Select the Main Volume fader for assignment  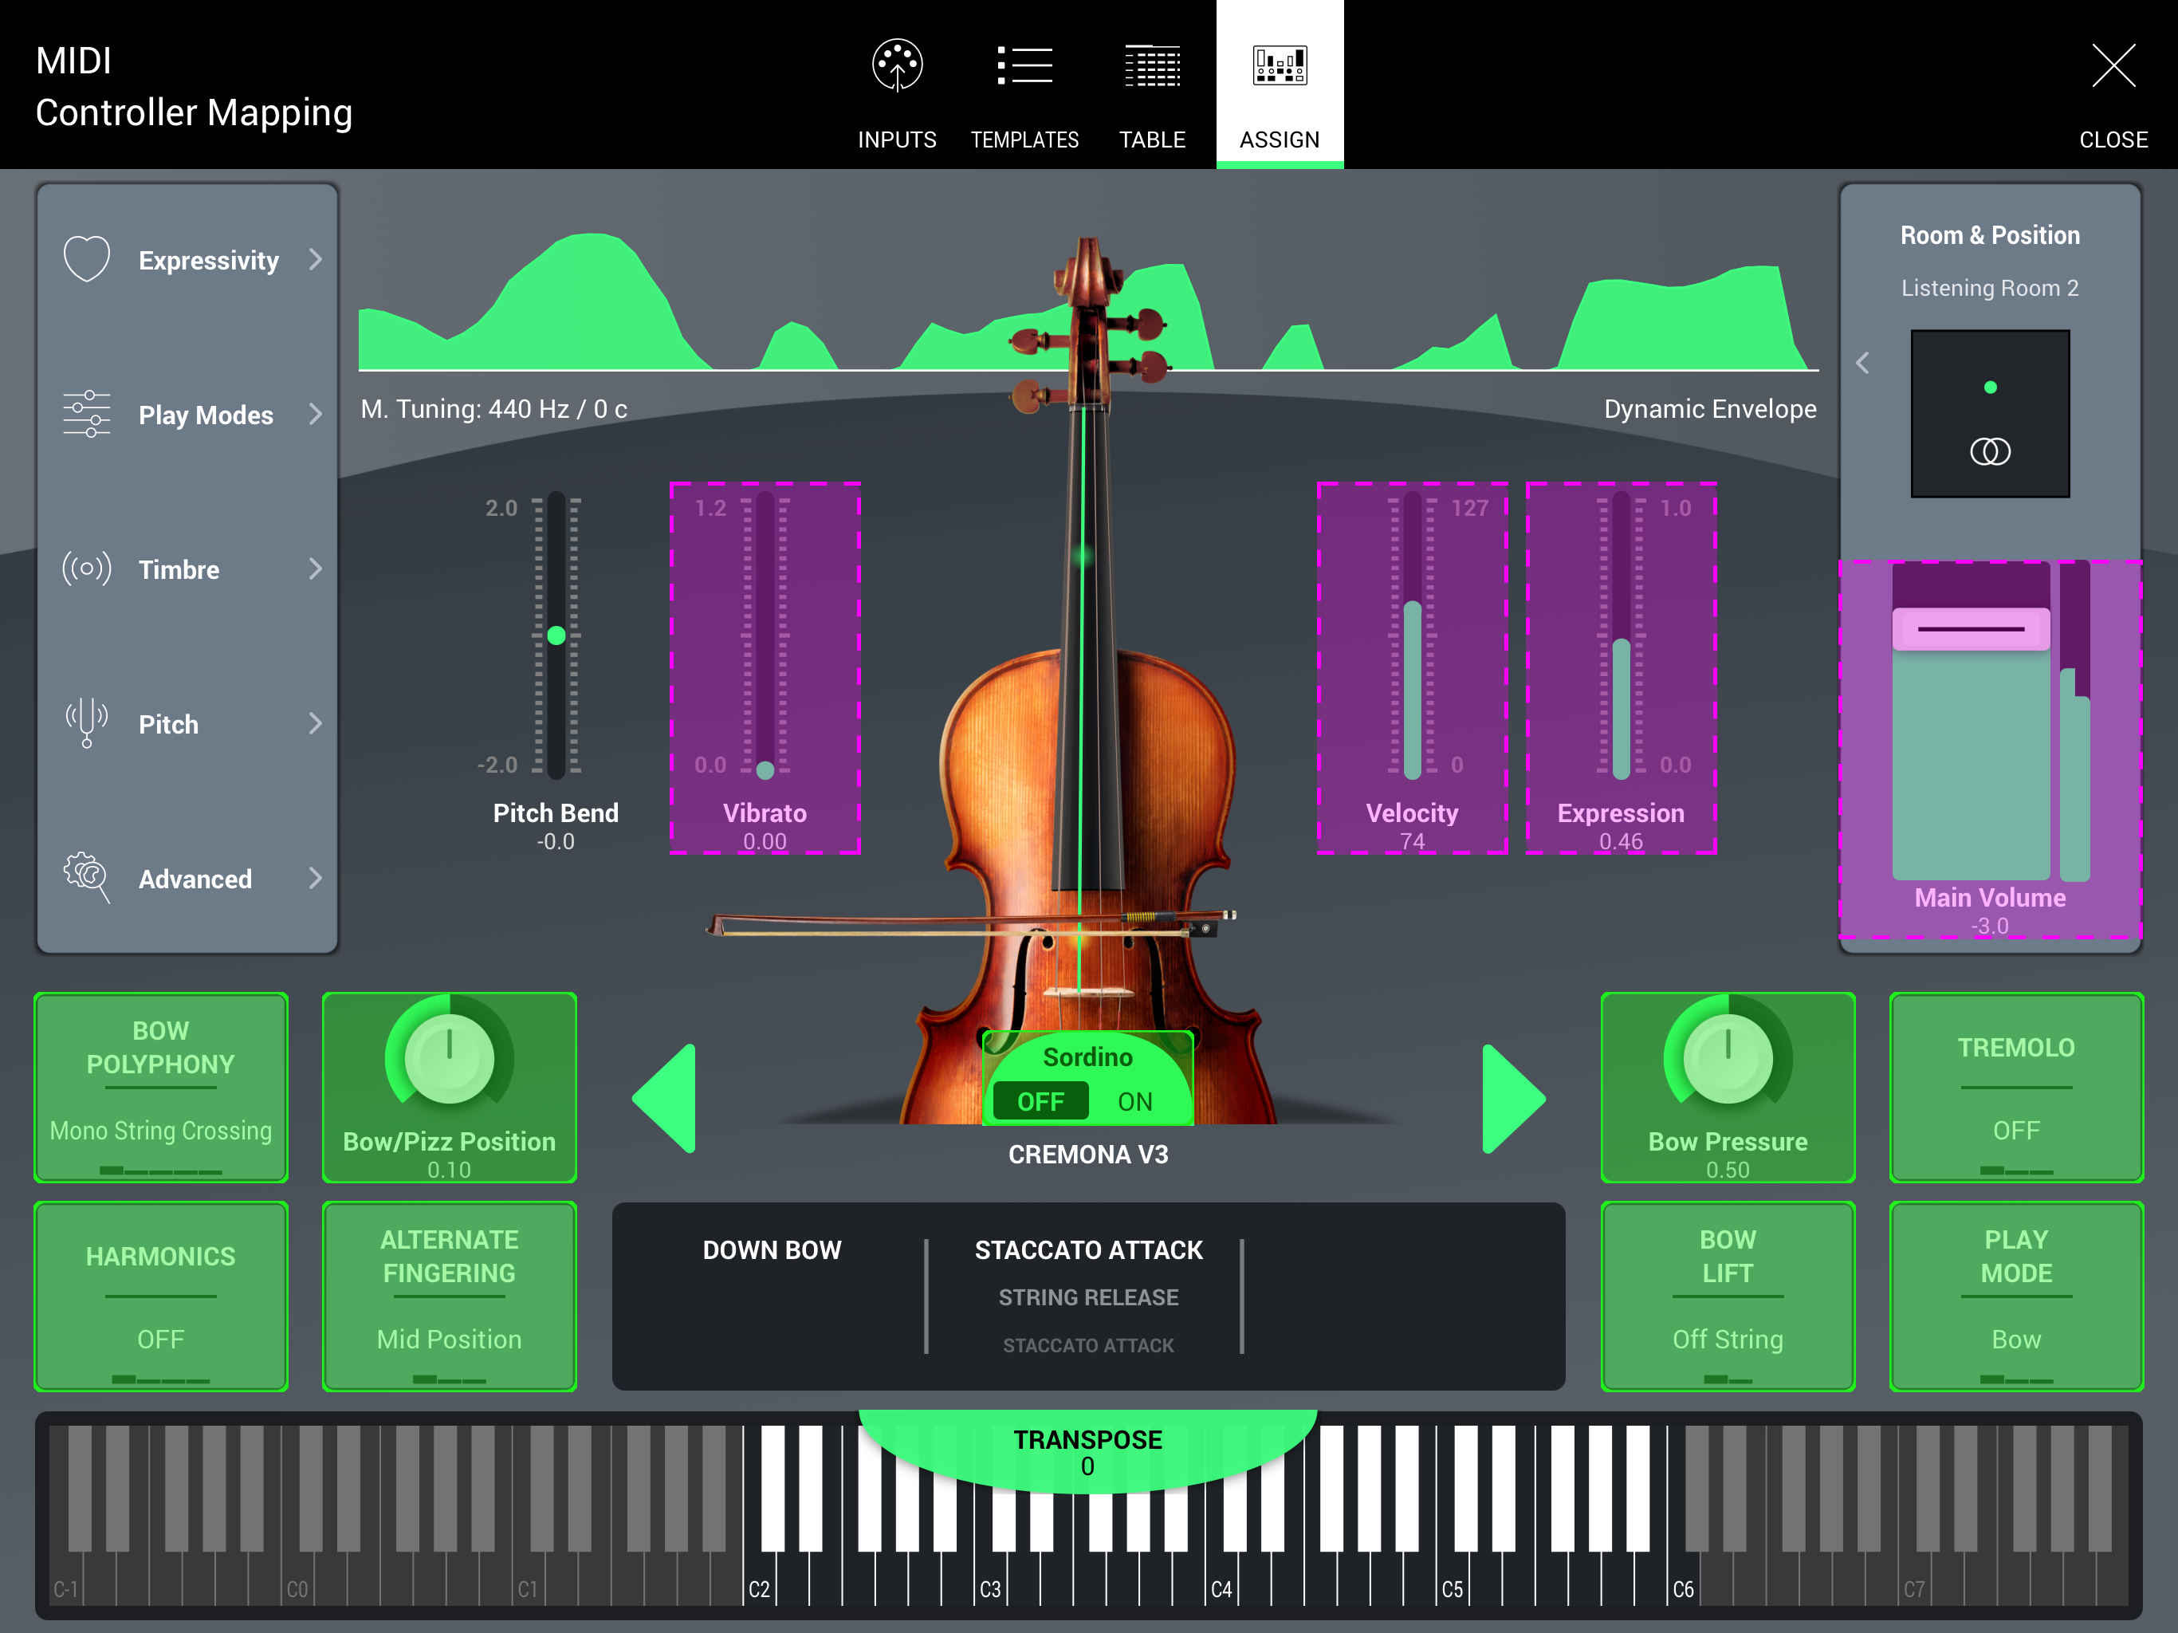pyautogui.click(x=1990, y=749)
